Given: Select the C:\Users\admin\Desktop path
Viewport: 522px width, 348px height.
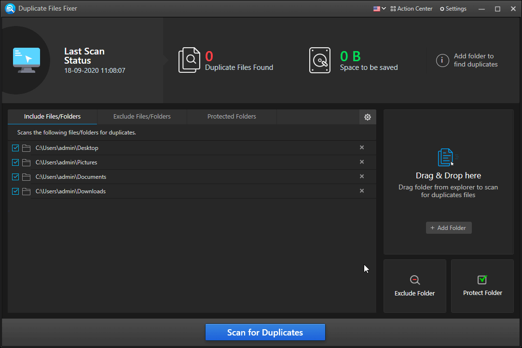Looking at the screenshot, I should click(x=67, y=148).
